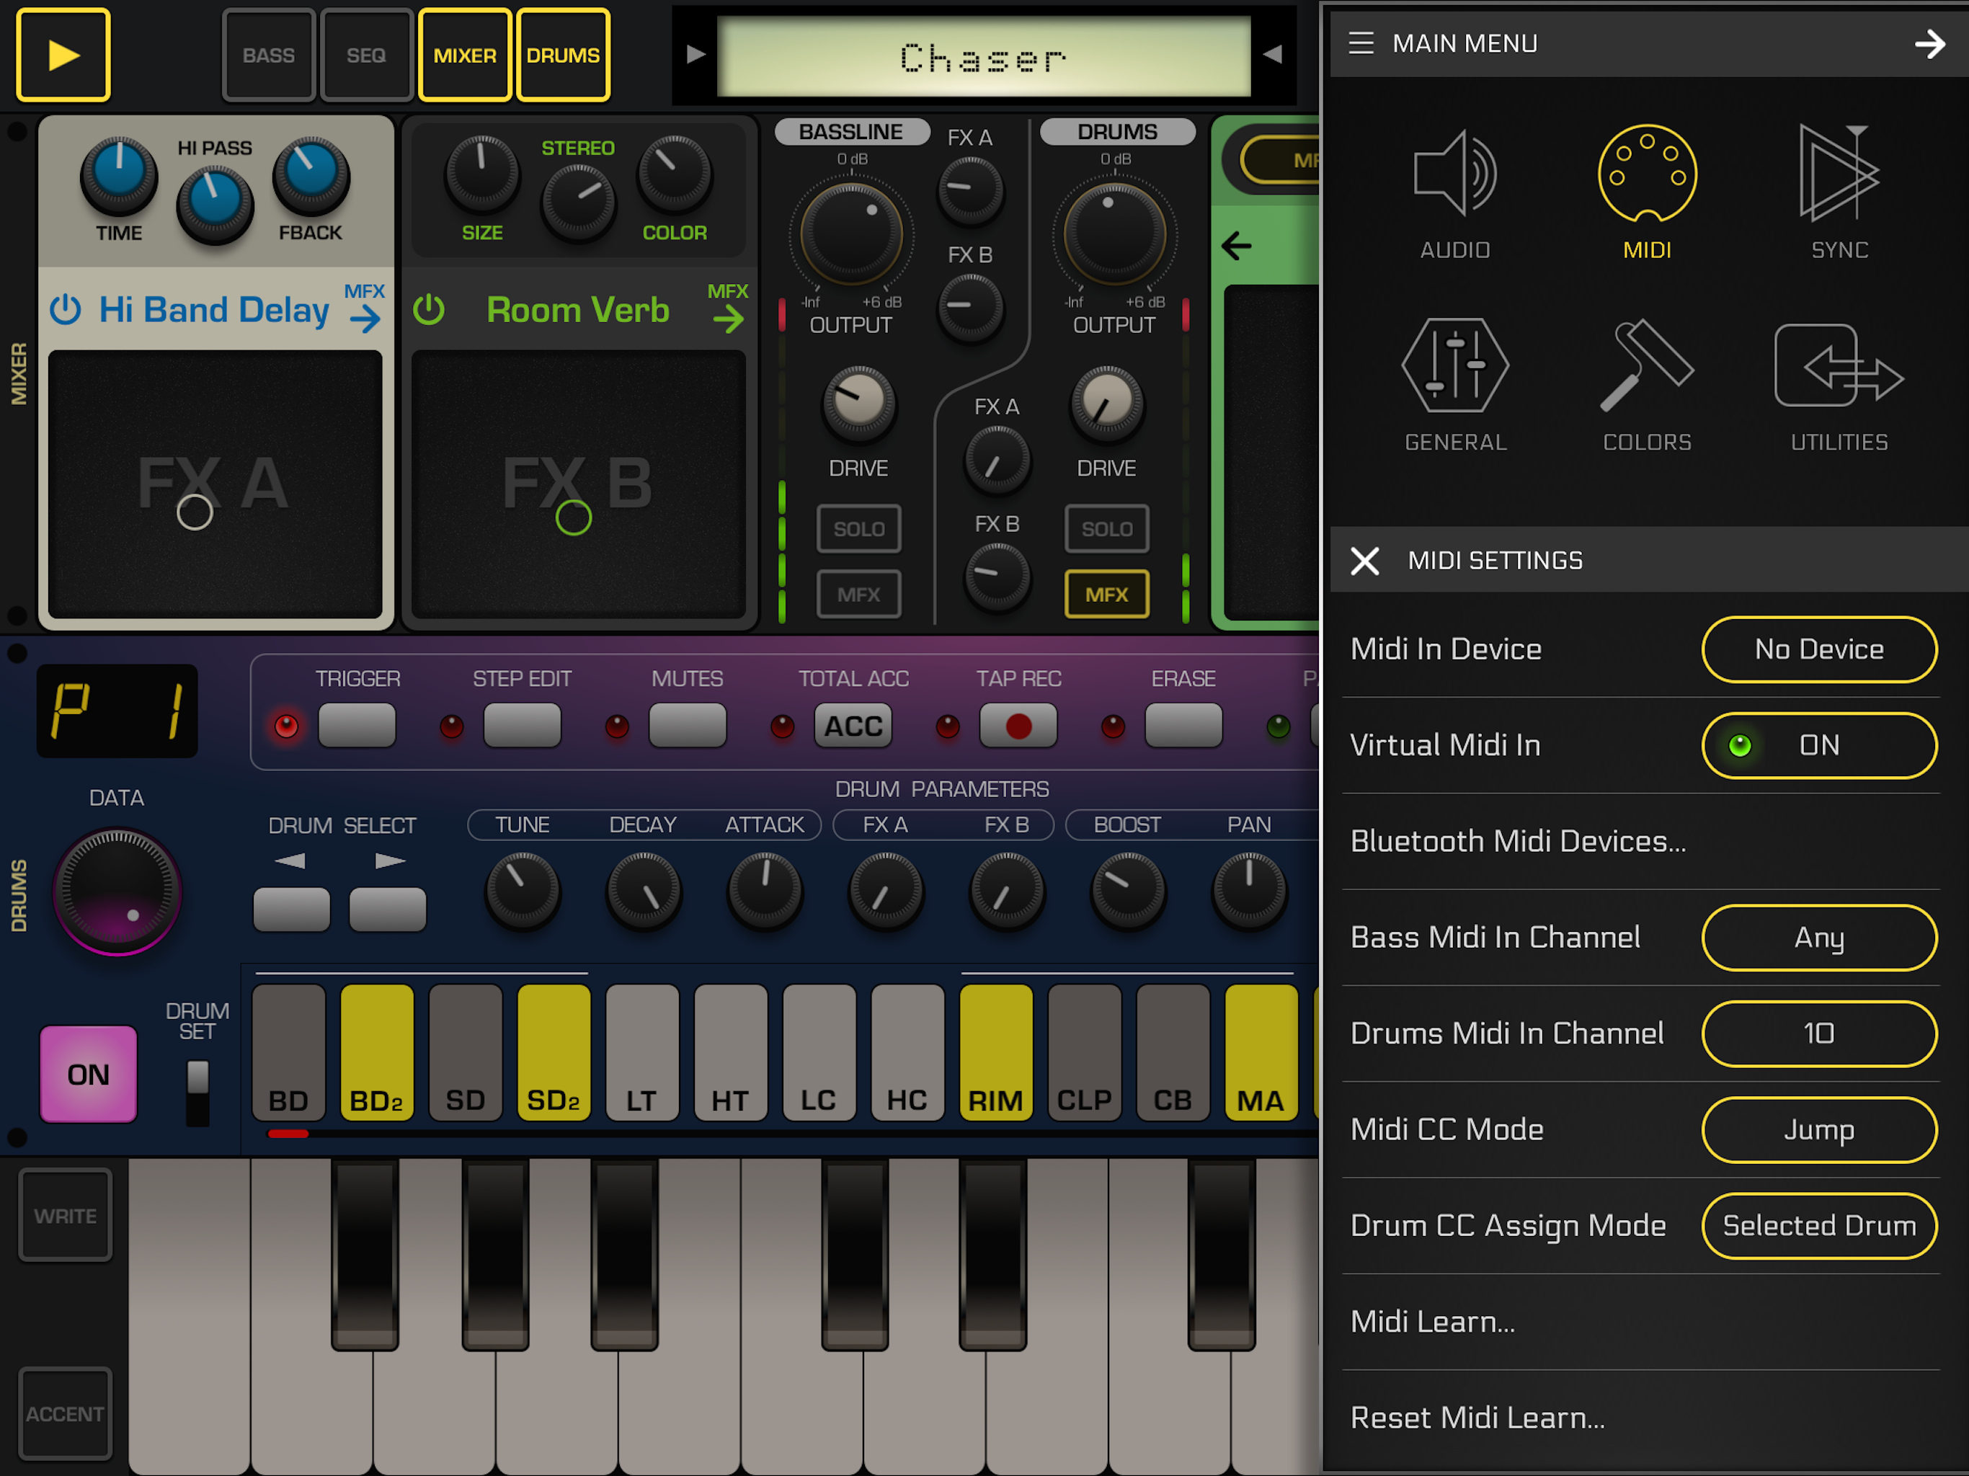This screenshot has height=1476, width=1969.
Task: Open the Audio settings icon
Action: point(1454,174)
